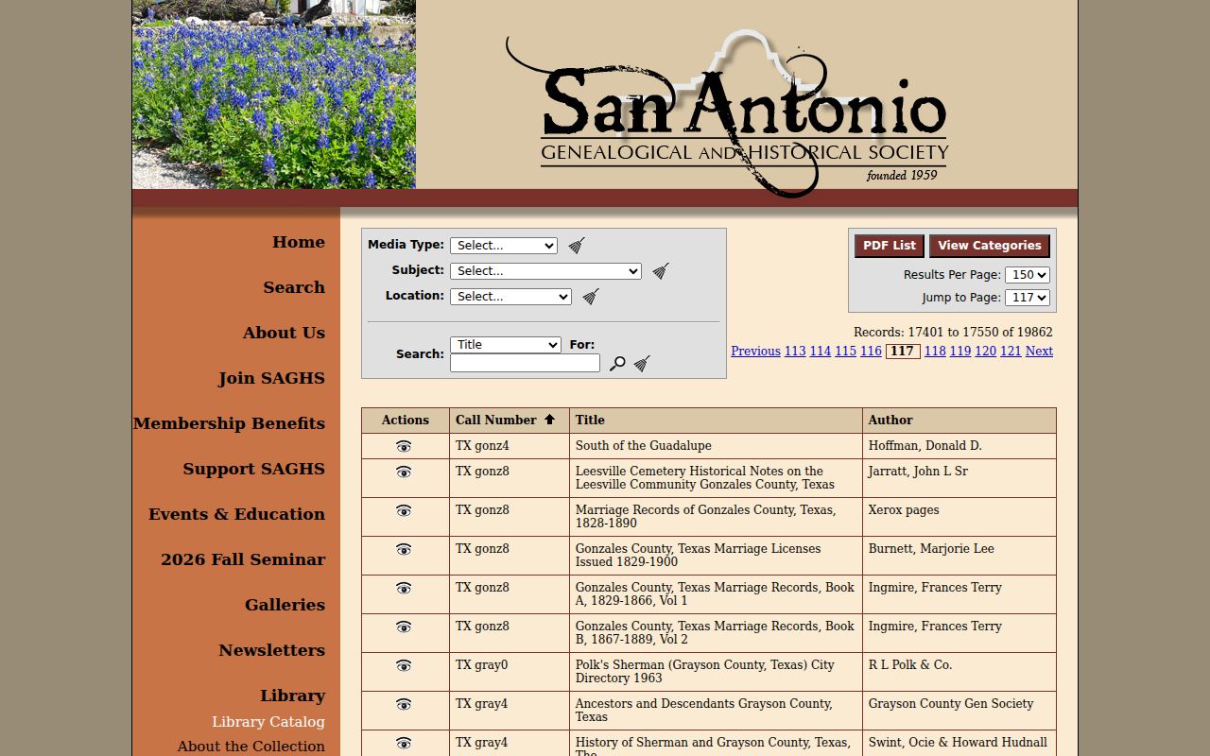The image size is (1210, 756).
Task: Click the Author column header
Action: pyautogui.click(x=890, y=421)
